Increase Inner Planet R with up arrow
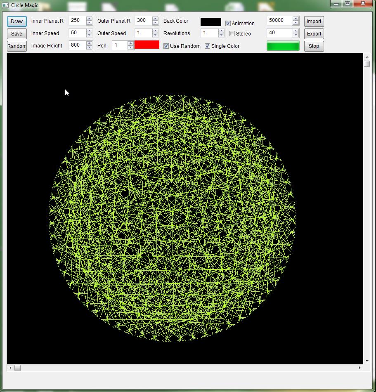This screenshot has height=392, width=376. point(90,19)
